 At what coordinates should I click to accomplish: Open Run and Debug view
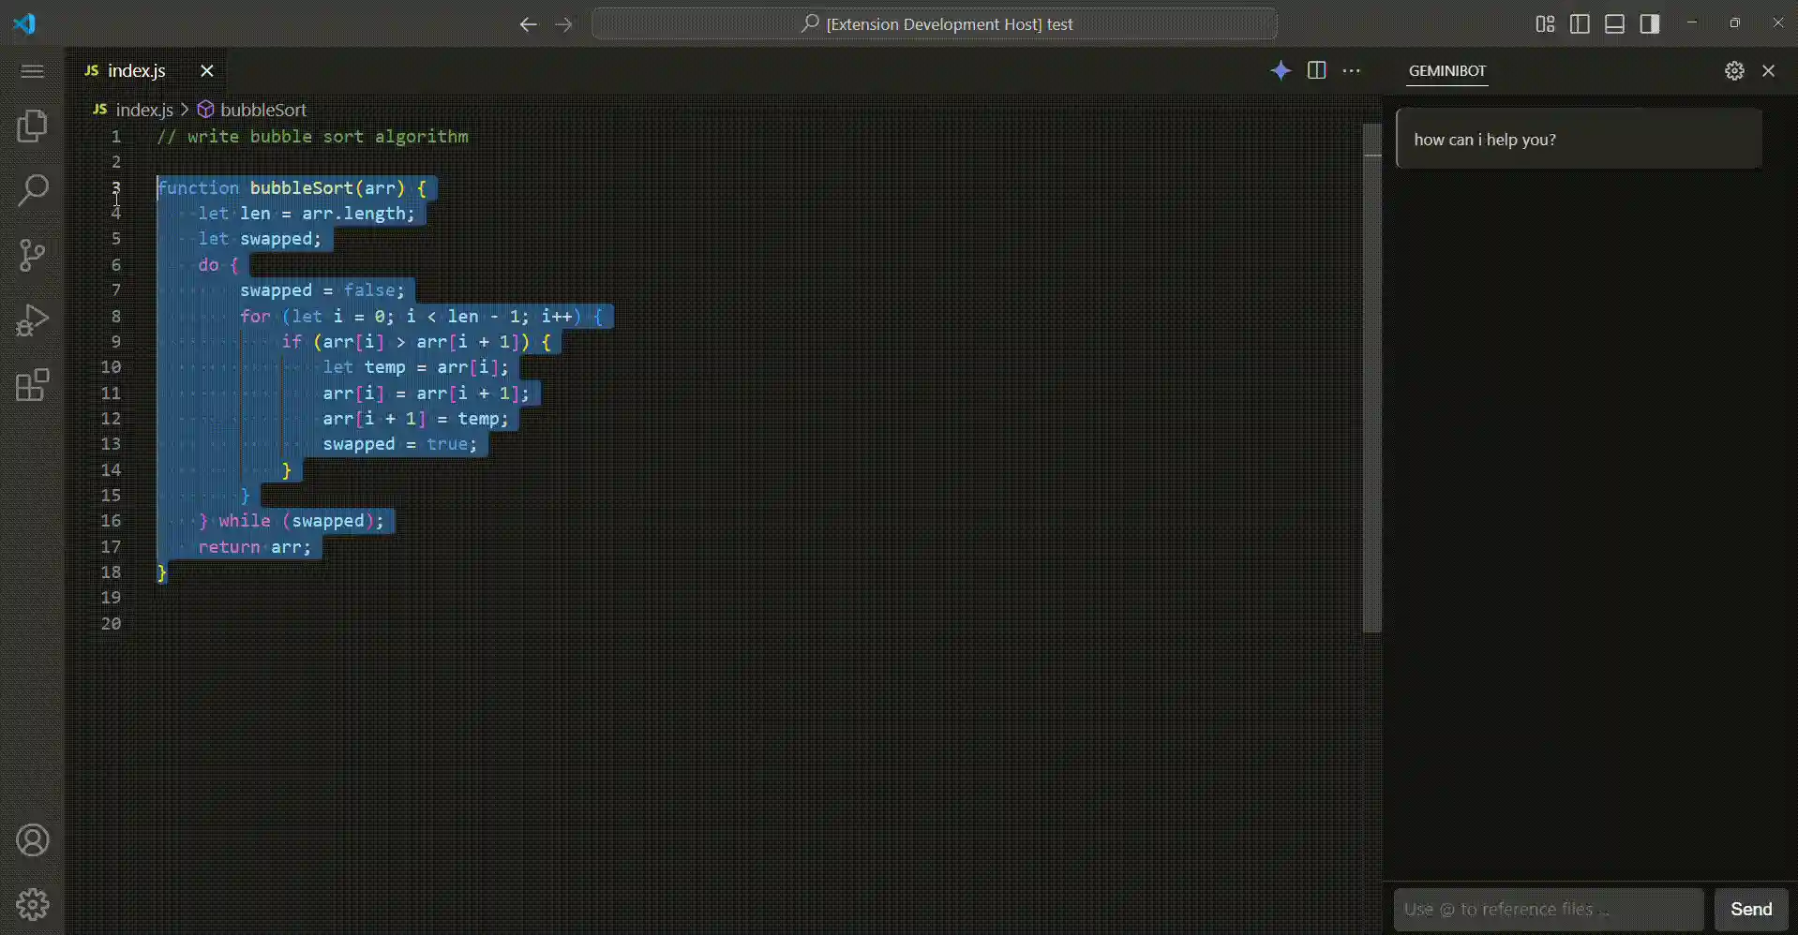33,319
